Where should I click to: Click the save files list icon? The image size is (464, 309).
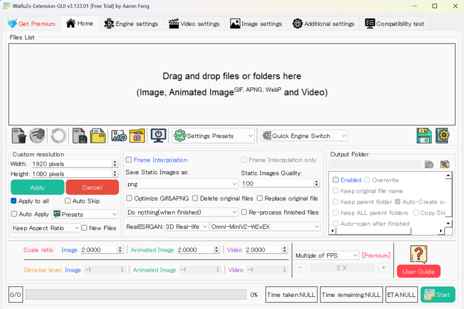80,136
